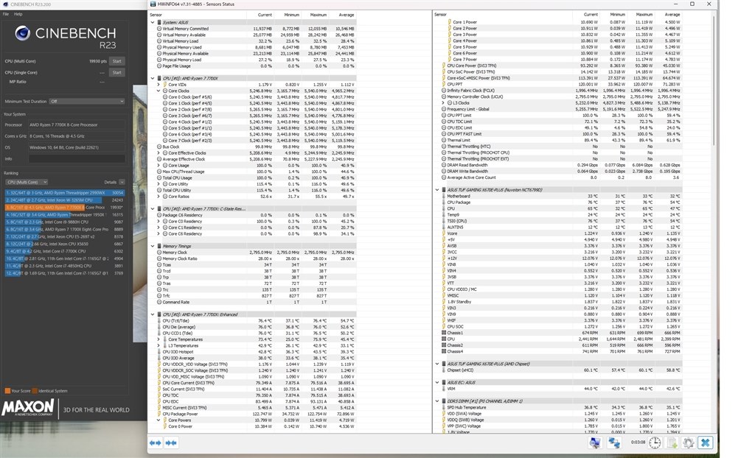Screen dimensions: 755x458
Task: Collapse the System: ASUS sensor group
Action: 153,23
